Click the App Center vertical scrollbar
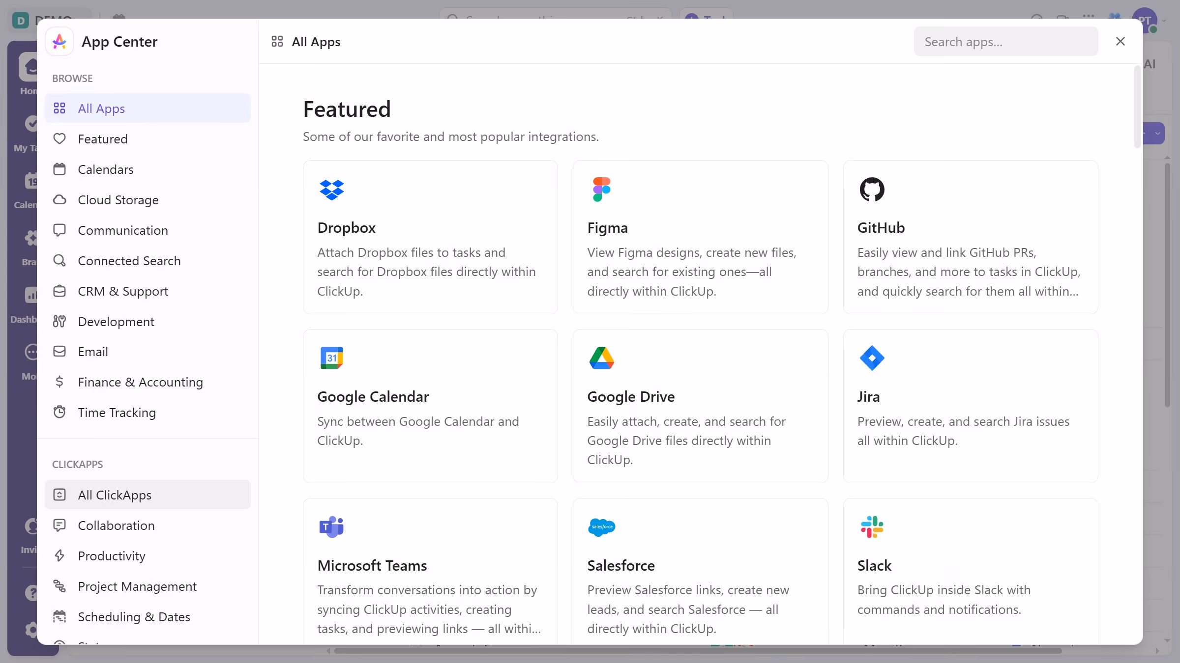The image size is (1180, 663). tap(1137, 107)
